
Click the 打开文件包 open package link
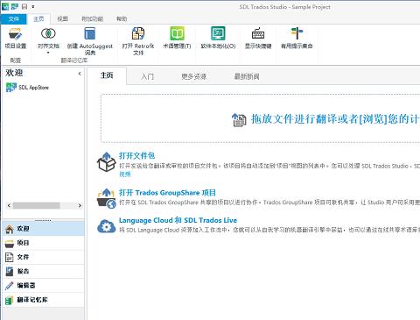pos(137,156)
